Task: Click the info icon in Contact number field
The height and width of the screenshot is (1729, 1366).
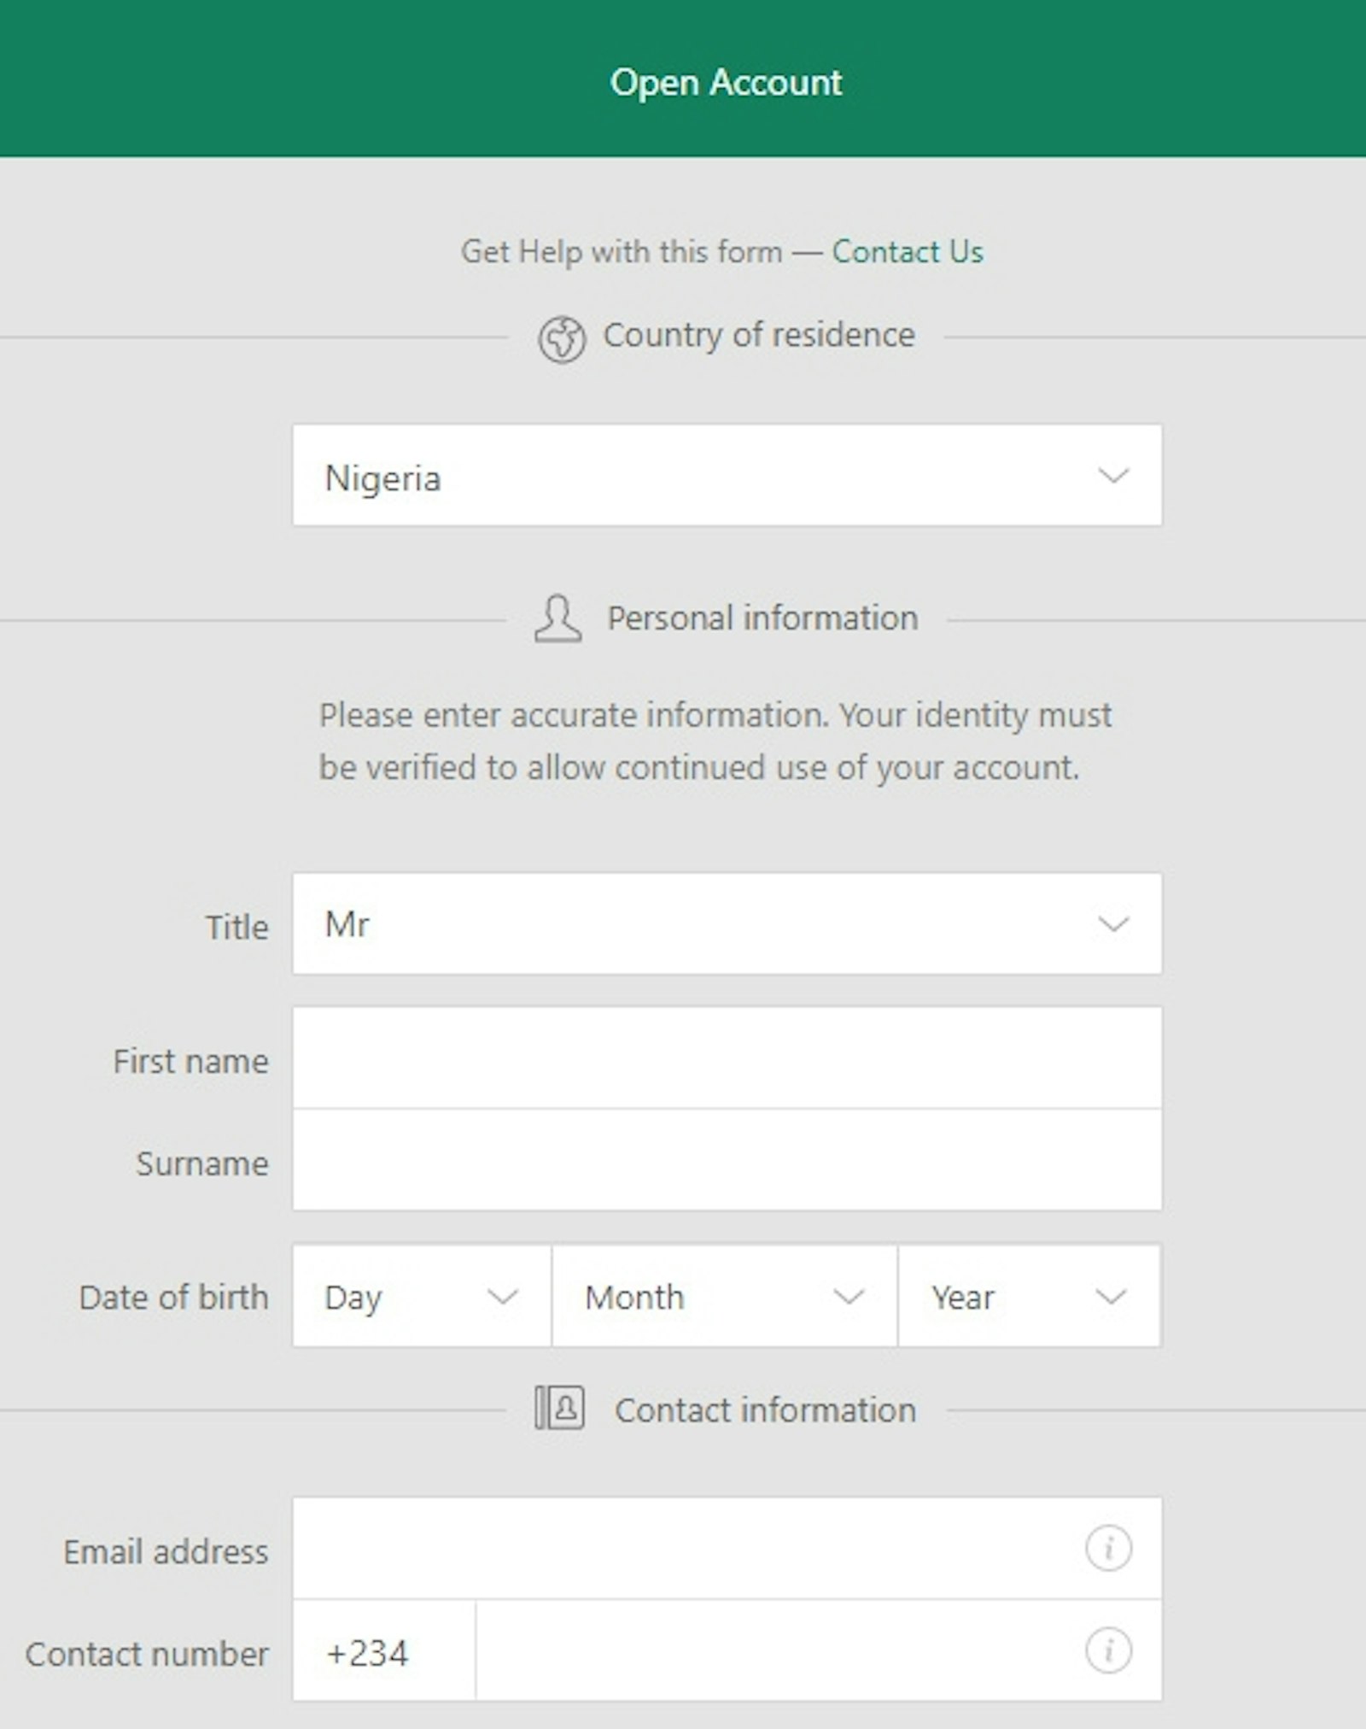Action: [1108, 1650]
